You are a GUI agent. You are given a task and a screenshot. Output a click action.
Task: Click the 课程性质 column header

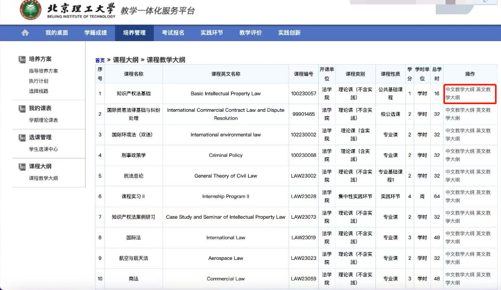click(391, 74)
